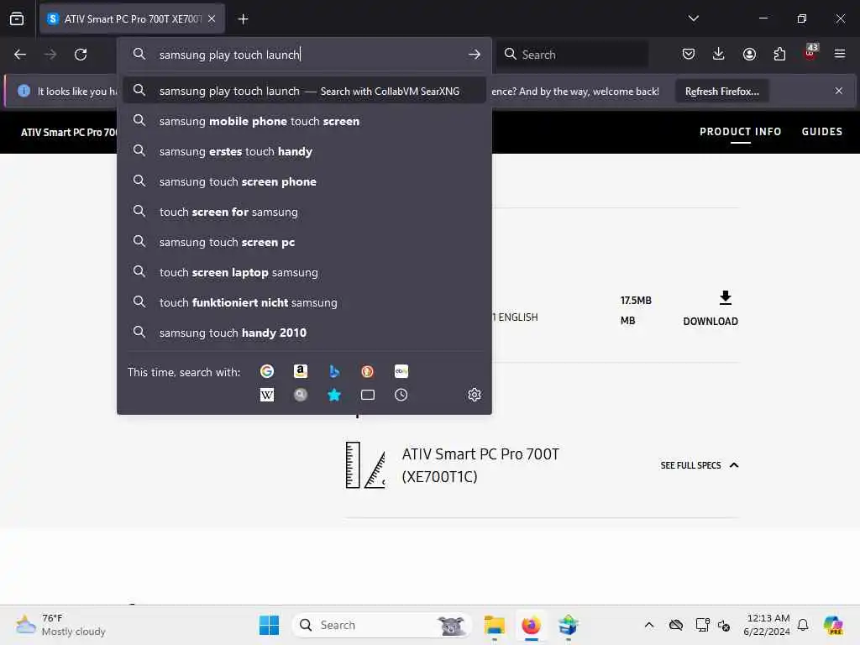
Task: Click DOWNLOAD link for manual
Action: pyautogui.click(x=711, y=322)
